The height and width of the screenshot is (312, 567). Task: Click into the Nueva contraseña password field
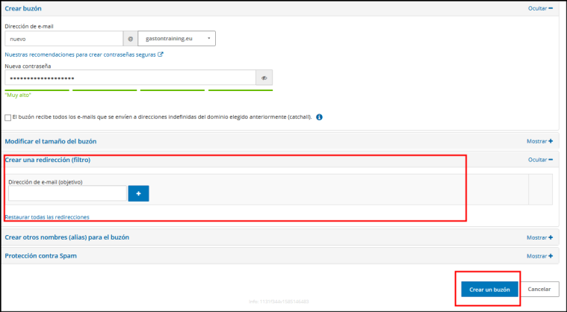129,78
